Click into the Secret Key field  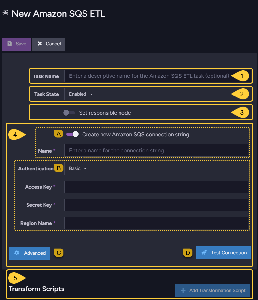click(x=156, y=205)
